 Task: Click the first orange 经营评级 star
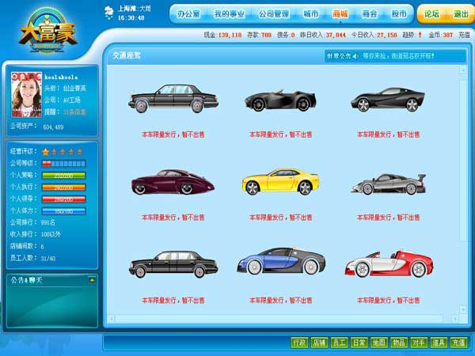tap(45, 152)
